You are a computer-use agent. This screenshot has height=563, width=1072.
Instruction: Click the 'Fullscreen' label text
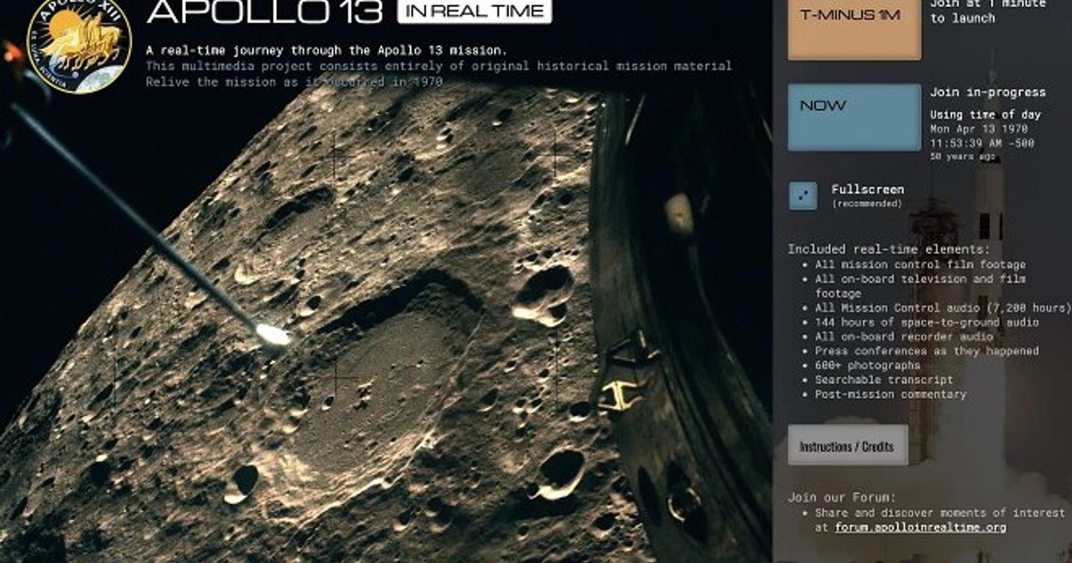point(867,189)
